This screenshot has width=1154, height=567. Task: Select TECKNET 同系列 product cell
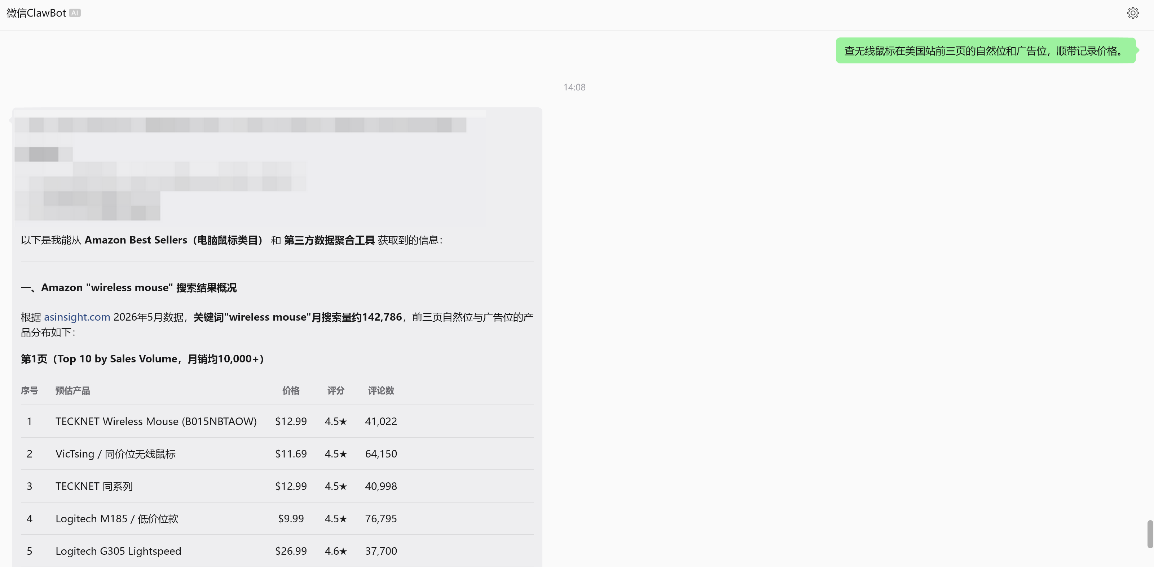click(x=94, y=486)
